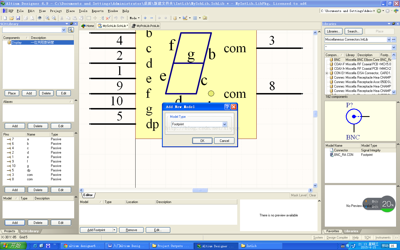400x250 pixels.
Task: Click the horizontal scrollbar thumb under editor
Action: (200, 190)
